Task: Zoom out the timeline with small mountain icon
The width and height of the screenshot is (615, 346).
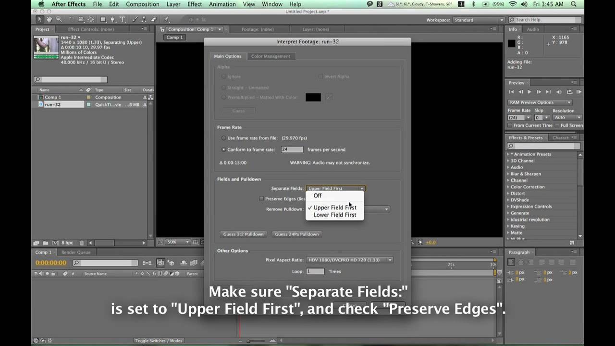Action: pyautogui.click(x=240, y=341)
